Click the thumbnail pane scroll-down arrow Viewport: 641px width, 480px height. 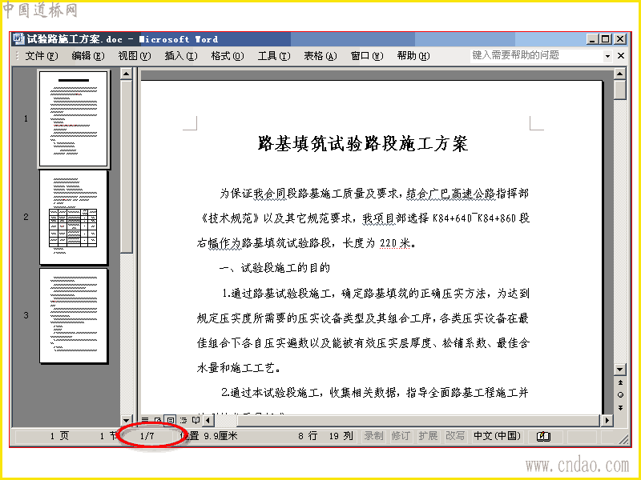point(127,420)
